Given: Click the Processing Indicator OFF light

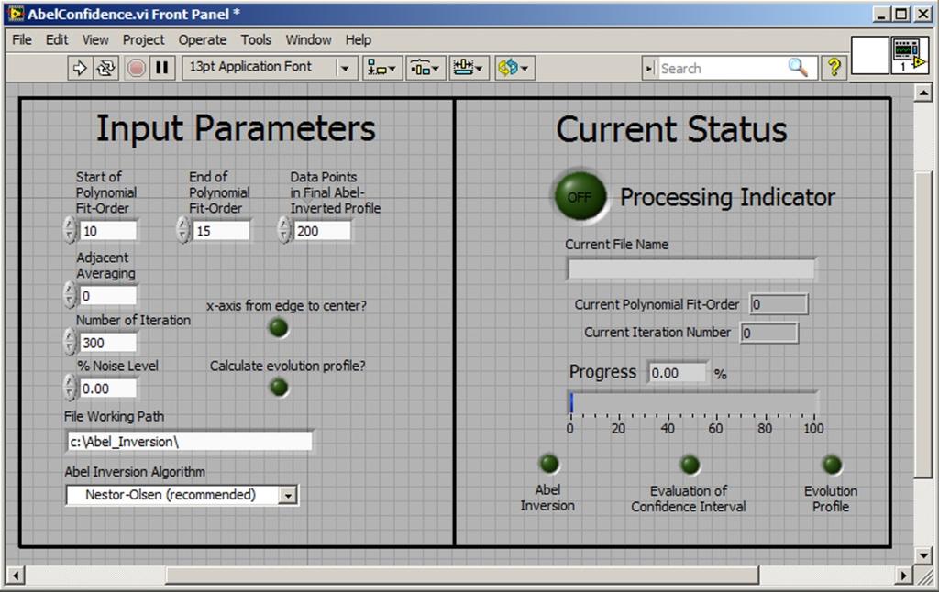Looking at the screenshot, I should click(x=580, y=196).
